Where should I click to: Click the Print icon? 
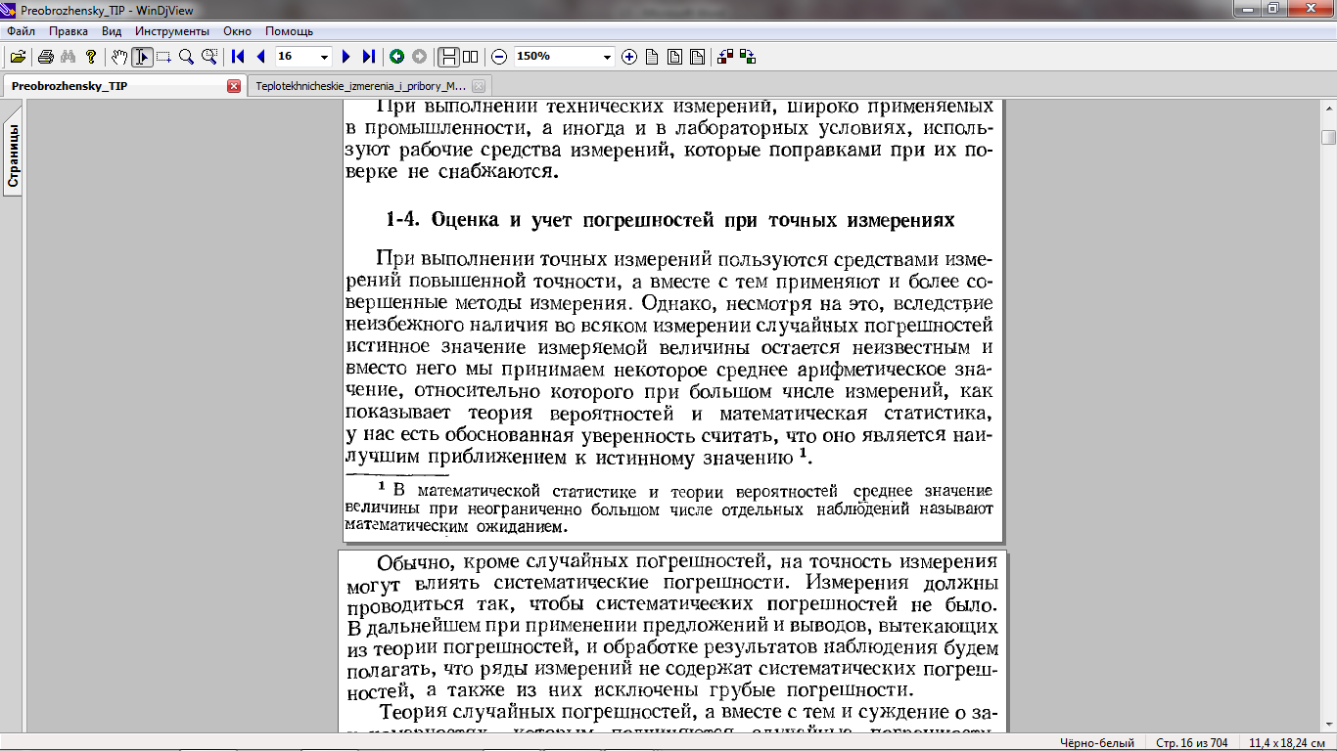pyautogui.click(x=45, y=57)
